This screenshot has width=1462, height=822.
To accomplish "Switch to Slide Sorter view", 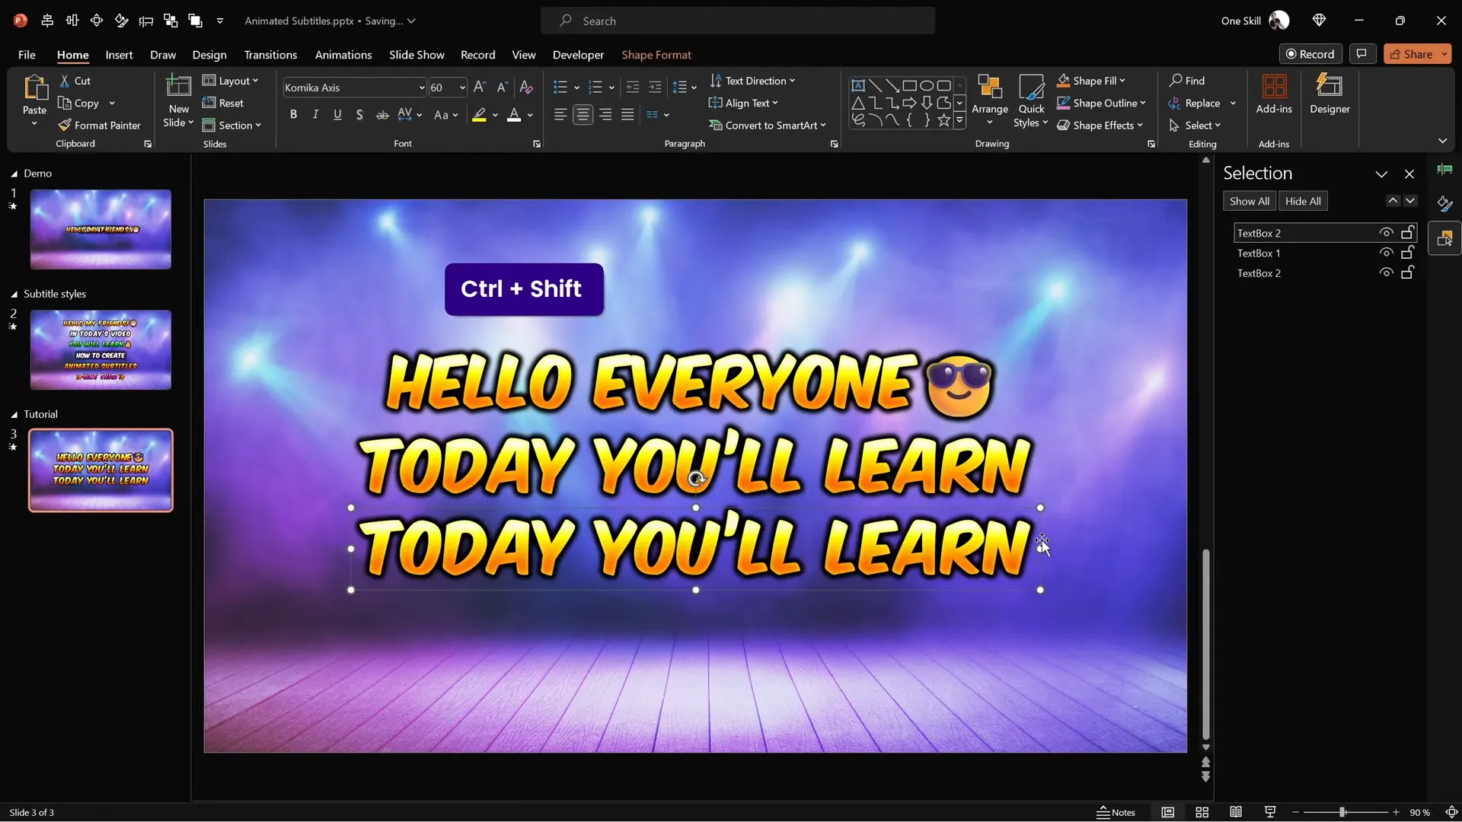I will click(1202, 812).
